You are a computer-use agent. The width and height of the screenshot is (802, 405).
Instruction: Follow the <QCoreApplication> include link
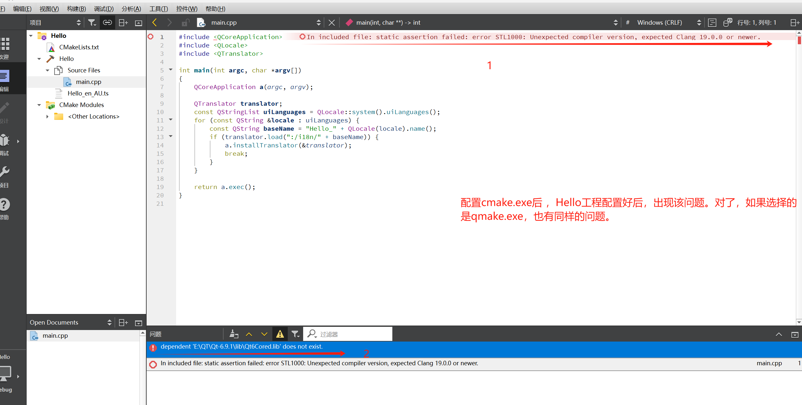tap(247, 37)
